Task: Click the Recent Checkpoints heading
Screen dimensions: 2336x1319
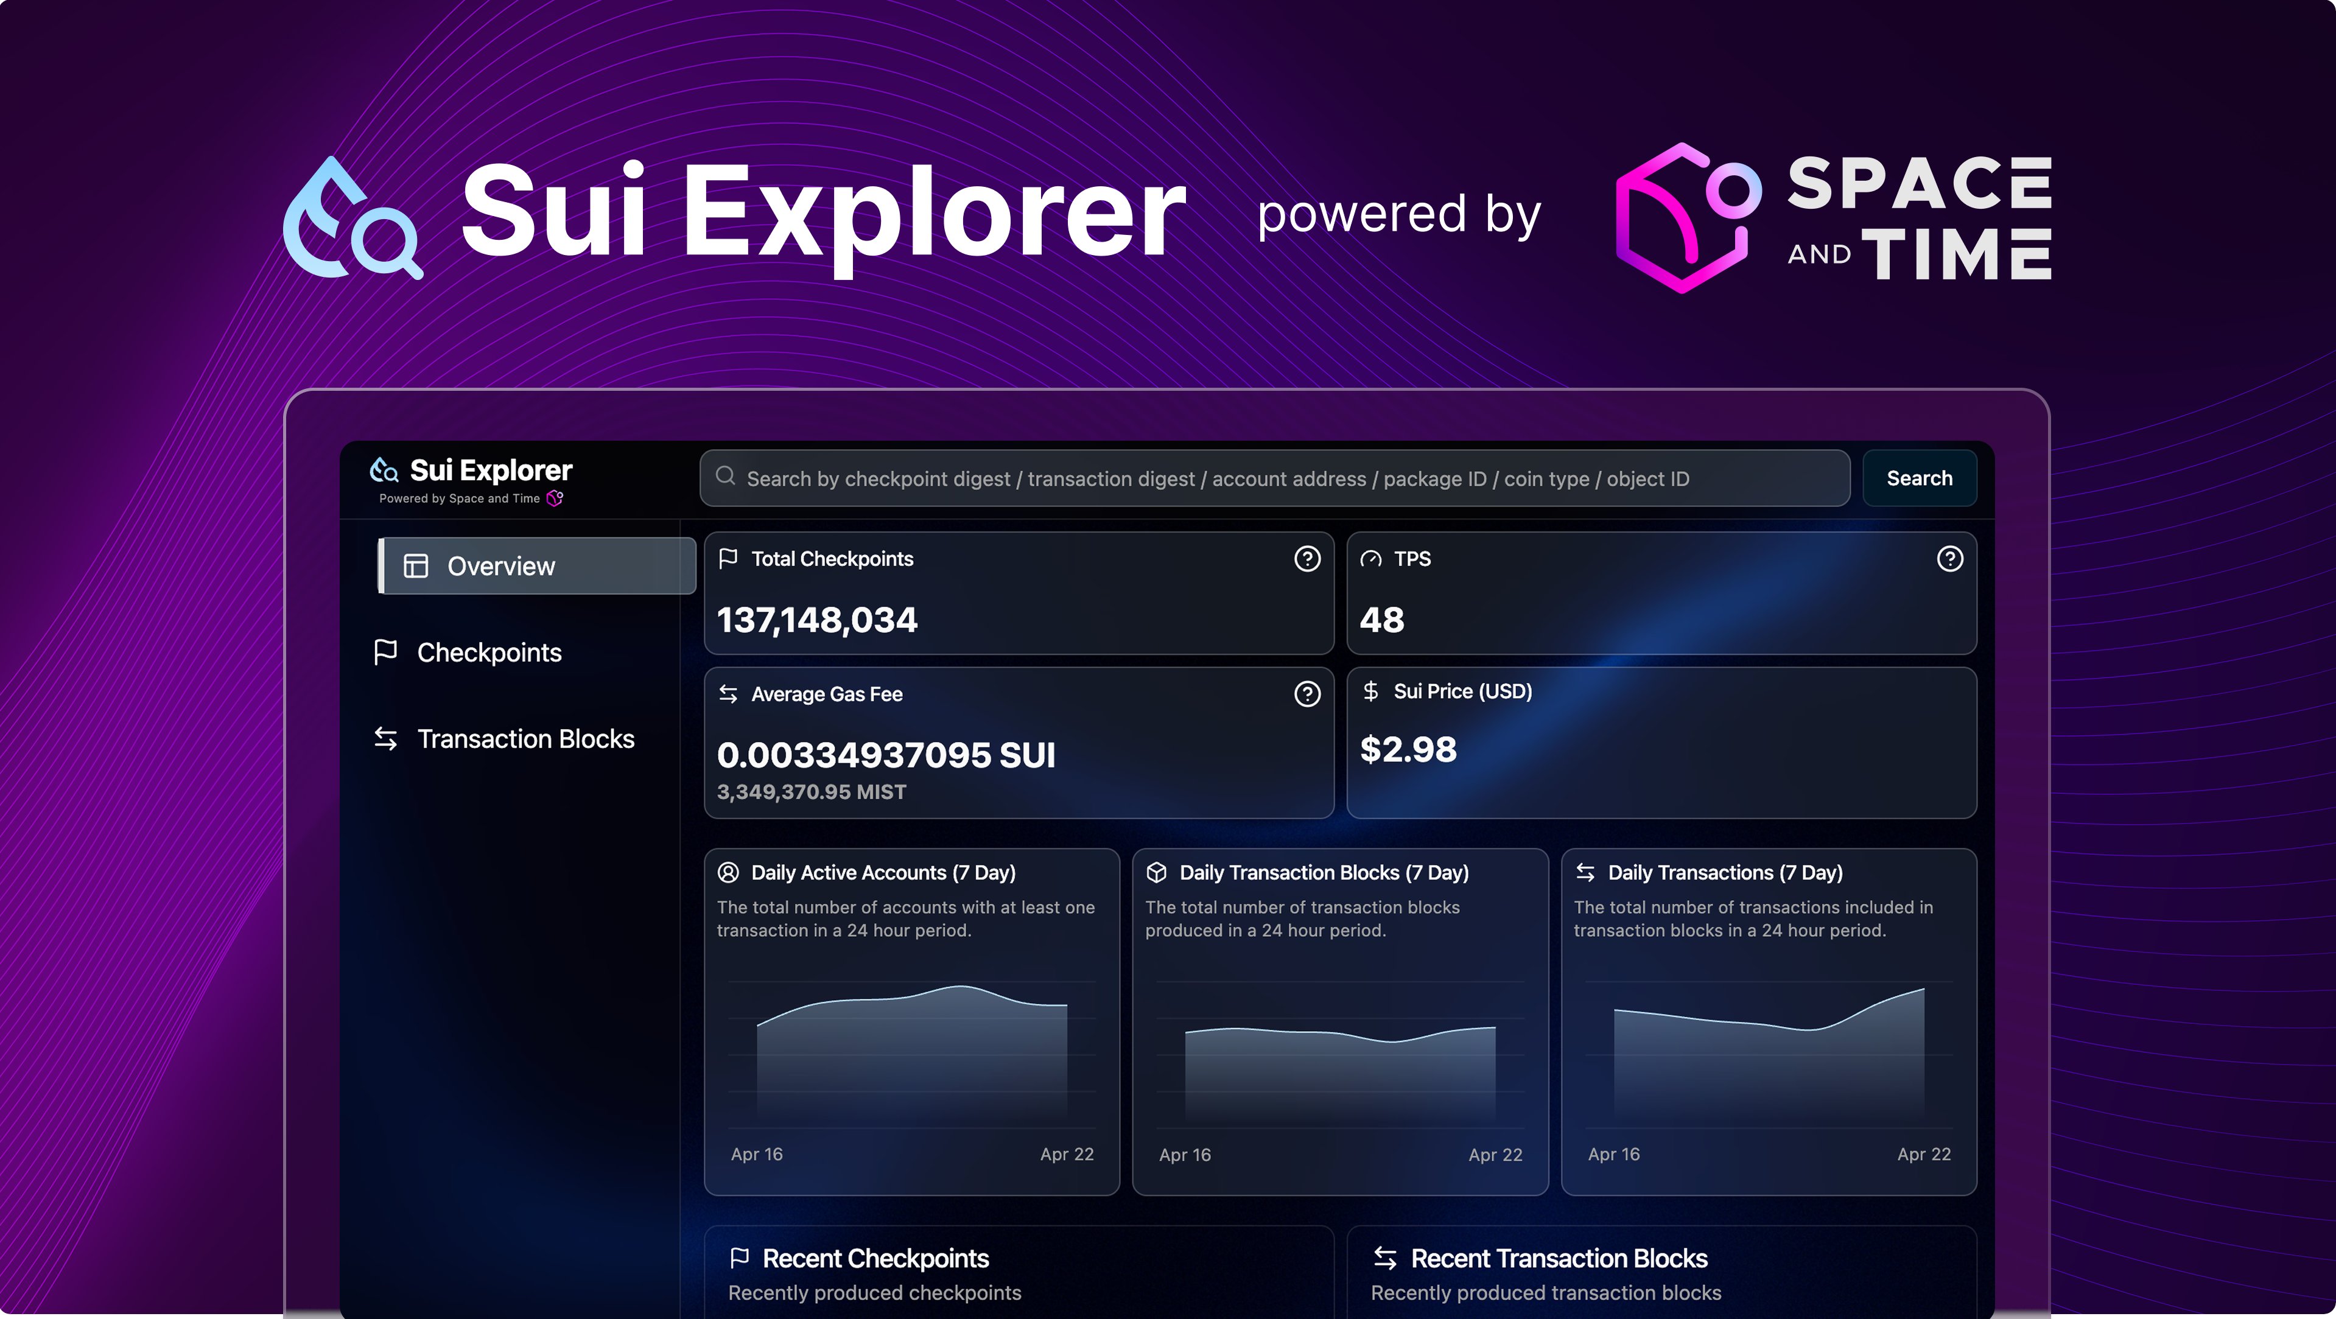Action: click(x=875, y=1258)
